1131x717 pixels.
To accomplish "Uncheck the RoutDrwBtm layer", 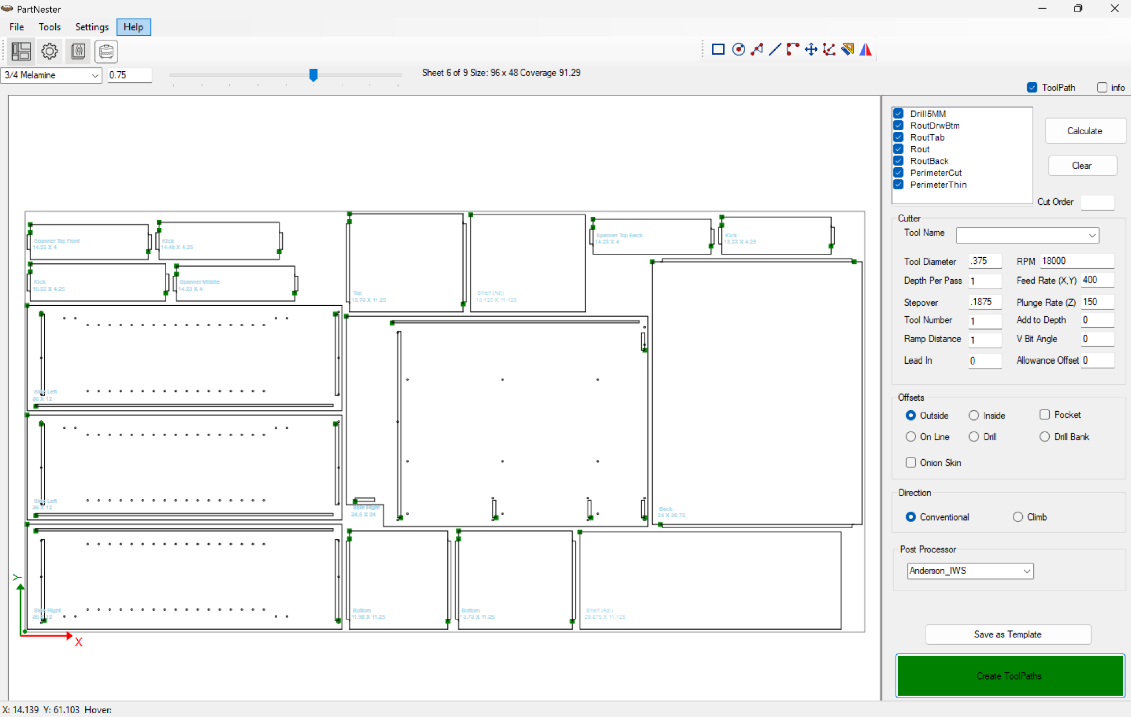I will tap(899, 125).
